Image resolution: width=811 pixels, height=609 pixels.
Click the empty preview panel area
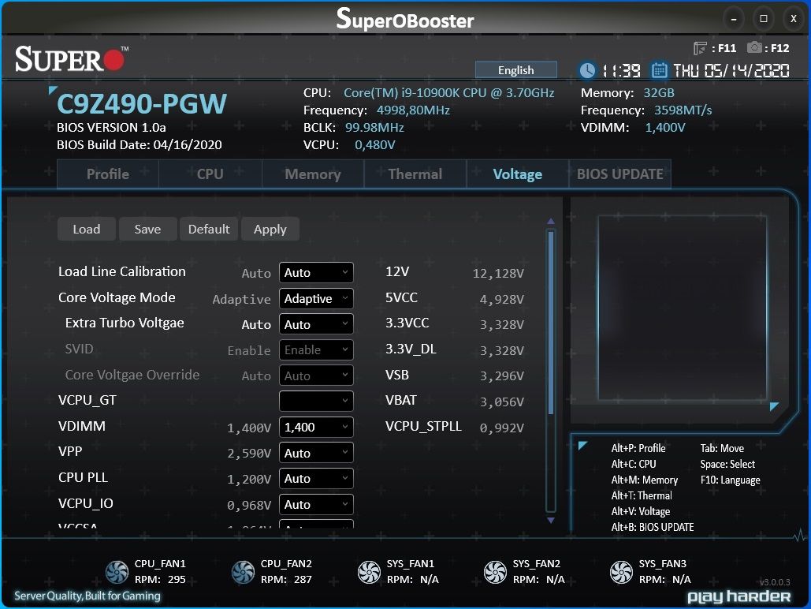[683, 308]
